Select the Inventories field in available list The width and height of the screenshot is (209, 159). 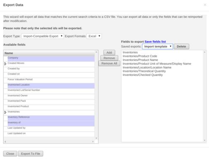click(51, 113)
